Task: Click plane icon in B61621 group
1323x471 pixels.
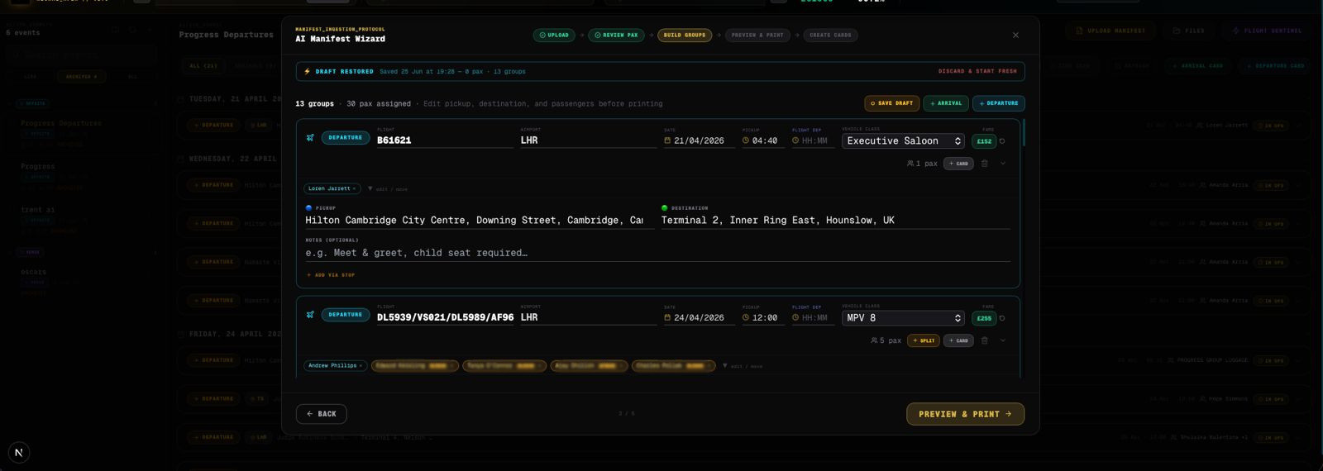Action: pos(310,138)
